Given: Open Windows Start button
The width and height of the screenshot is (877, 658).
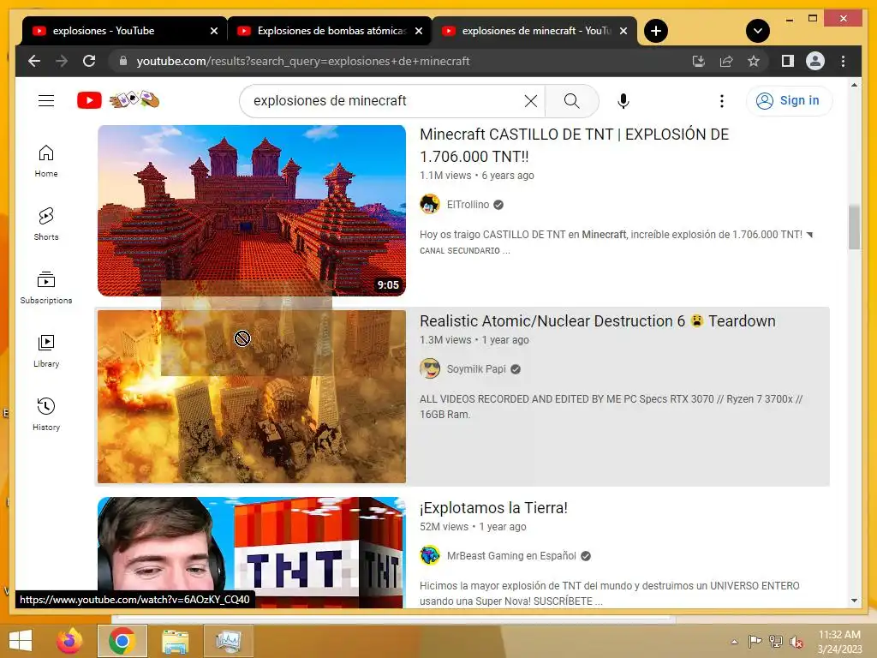Looking at the screenshot, I should 21,641.
